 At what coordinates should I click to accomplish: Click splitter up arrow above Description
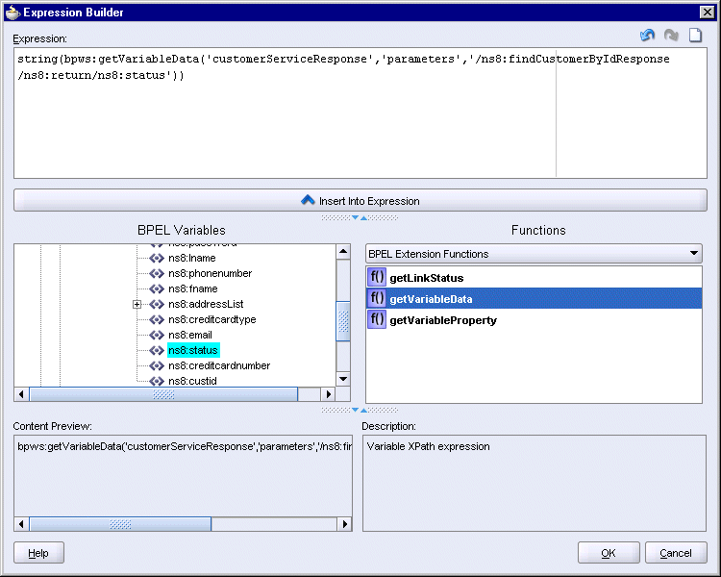click(363, 410)
